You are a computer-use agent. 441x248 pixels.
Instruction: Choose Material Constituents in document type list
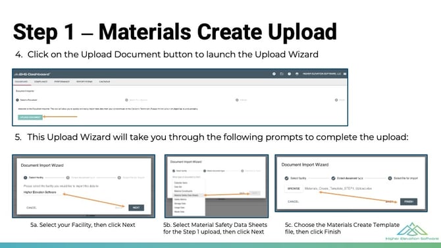click(184, 191)
